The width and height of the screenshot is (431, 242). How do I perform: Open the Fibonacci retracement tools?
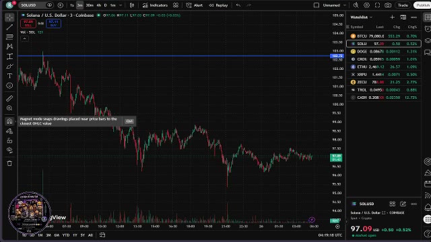click(9, 36)
